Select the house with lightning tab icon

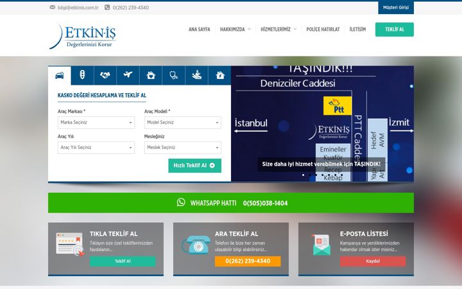coord(220,76)
